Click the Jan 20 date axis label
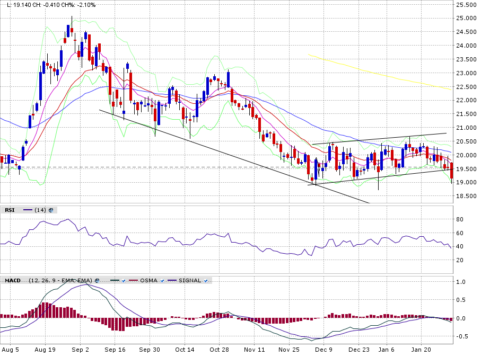This screenshot has width=481, height=357. coord(421,350)
